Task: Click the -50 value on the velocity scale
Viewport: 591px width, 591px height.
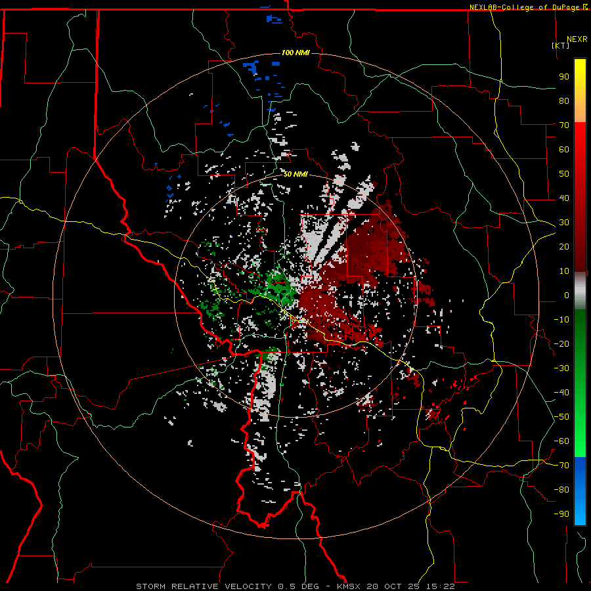Action: 561,417
